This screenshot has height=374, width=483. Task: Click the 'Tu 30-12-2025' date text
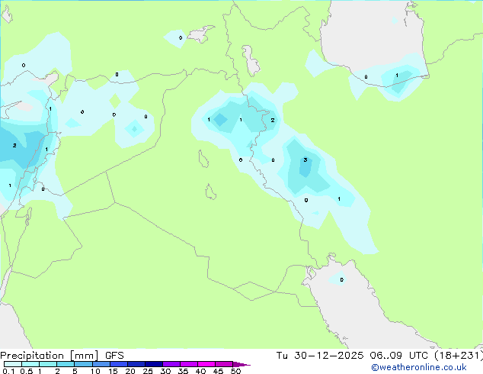[x=320, y=356]
